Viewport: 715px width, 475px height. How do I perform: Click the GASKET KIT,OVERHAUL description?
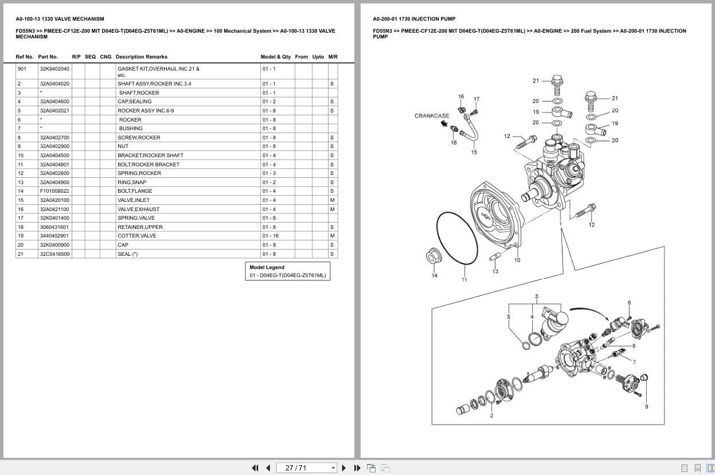[x=158, y=72]
